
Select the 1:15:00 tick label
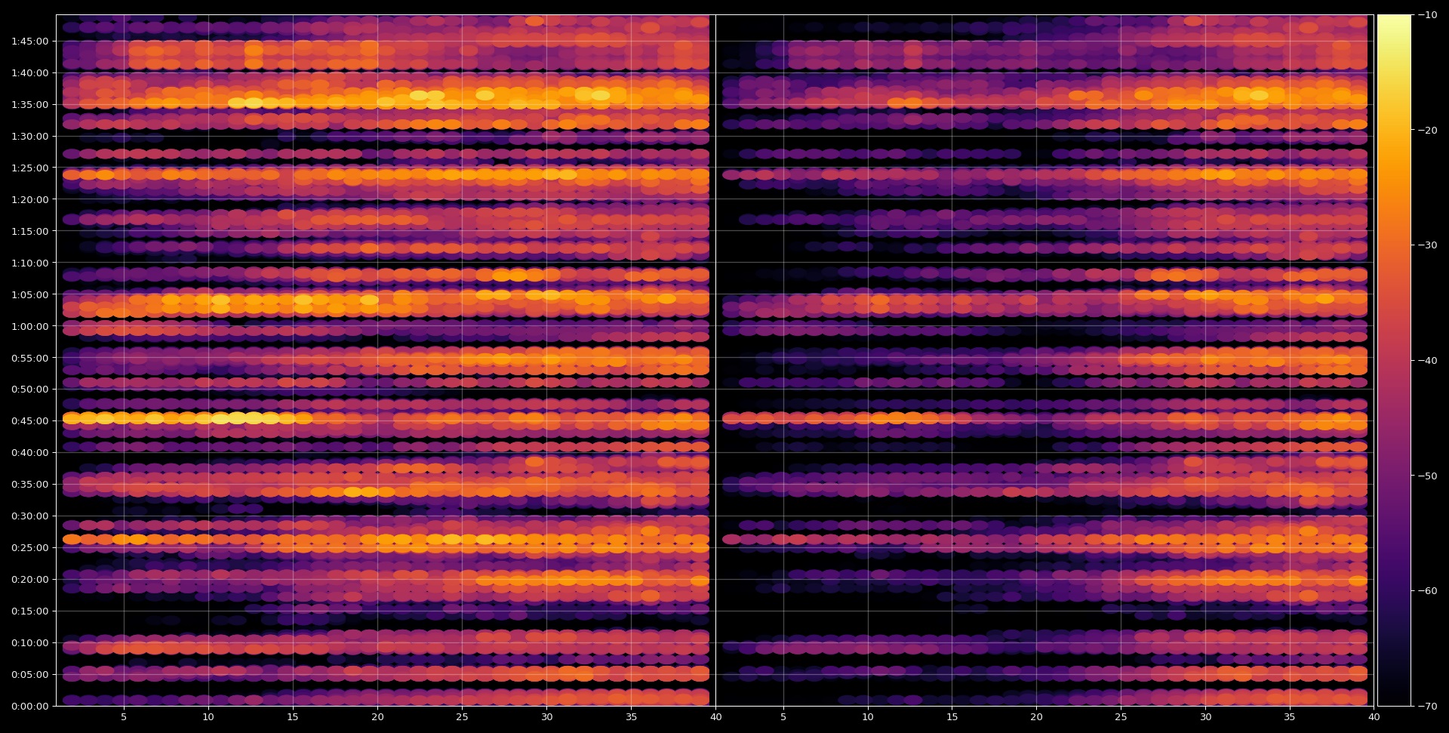29,232
